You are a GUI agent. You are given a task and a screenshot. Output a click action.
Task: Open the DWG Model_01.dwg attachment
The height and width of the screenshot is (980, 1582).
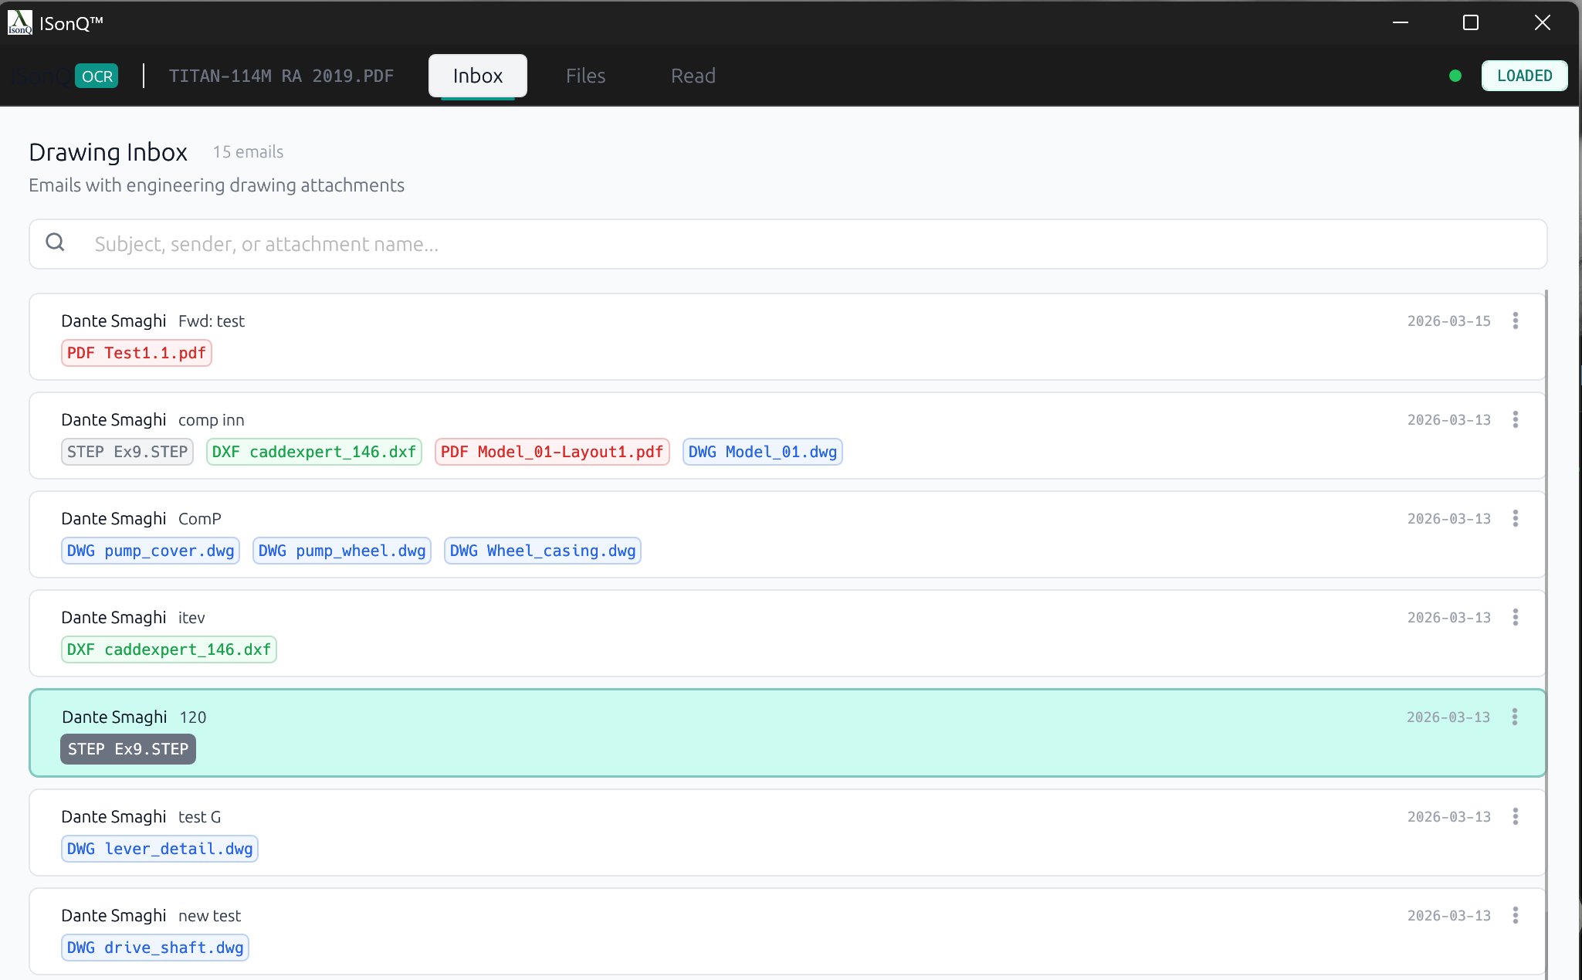pyautogui.click(x=762, y=452)
